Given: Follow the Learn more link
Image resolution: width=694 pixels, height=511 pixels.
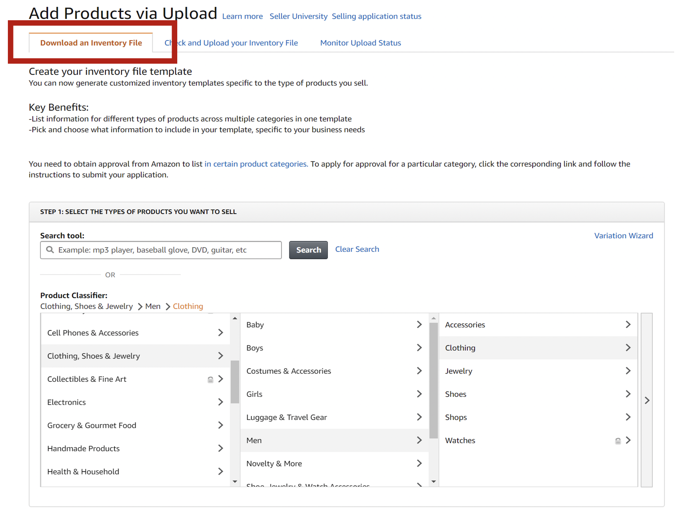Looking at the screenshot, I should pos(242,16).
